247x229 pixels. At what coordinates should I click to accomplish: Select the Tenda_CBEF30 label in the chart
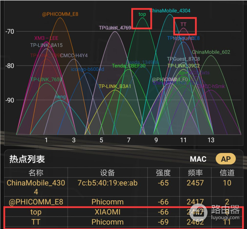pos(128,65)
